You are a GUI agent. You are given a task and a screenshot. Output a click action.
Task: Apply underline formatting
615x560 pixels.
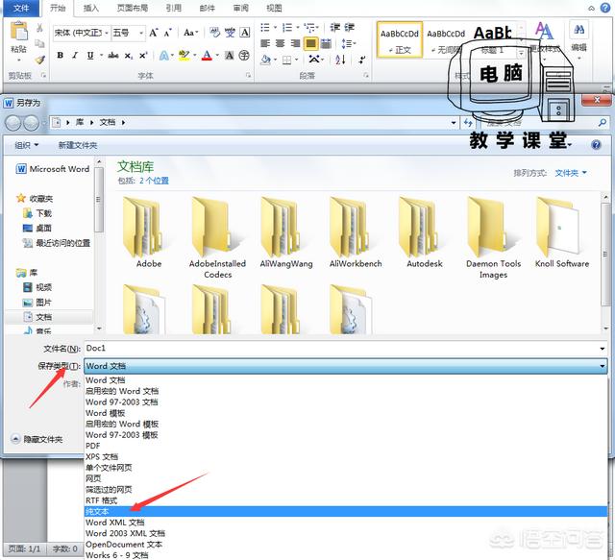(90, 56)
